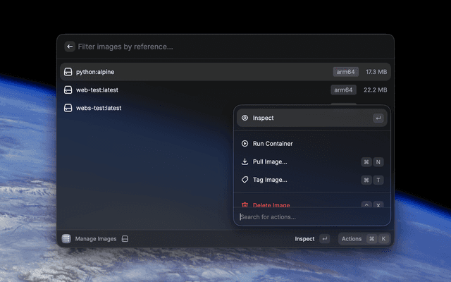Choose Inspect in the actions menu

pos(311,118)
